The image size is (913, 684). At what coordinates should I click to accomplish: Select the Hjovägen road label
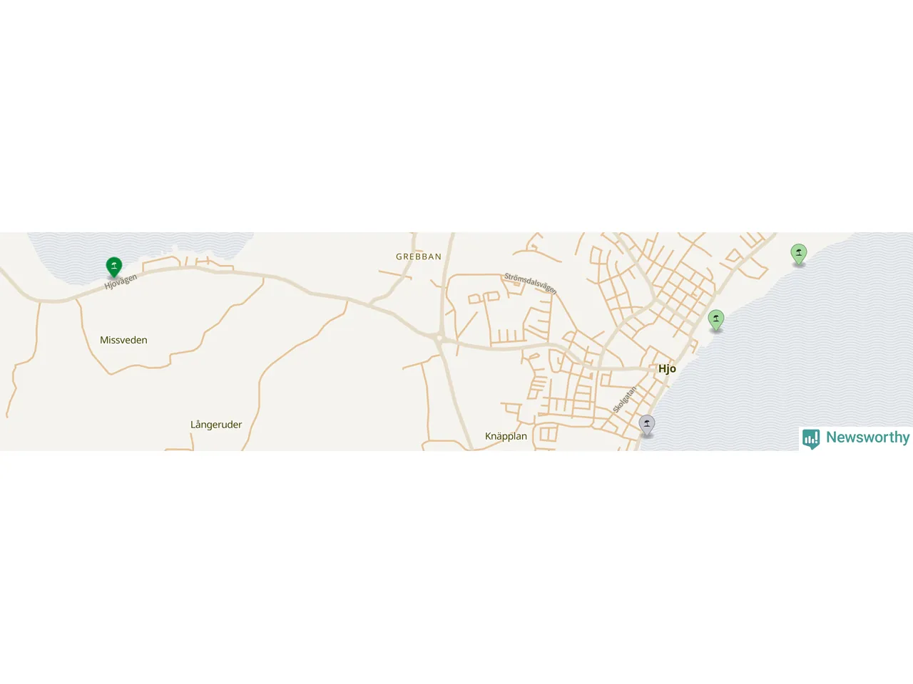point(121,281)
